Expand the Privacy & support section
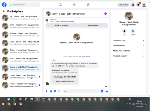150x111 pixels. (x=129, y=56)
